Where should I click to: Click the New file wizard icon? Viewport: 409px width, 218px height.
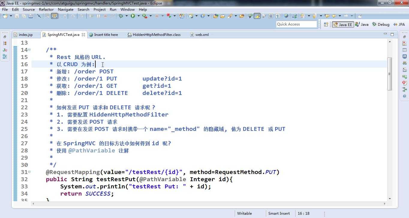pyautogui.click(x=5, y=16)
